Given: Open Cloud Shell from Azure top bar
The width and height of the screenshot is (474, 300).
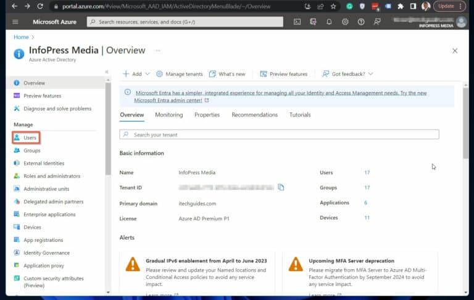Looking at the screenshot, I should click(x=297, y=22).
